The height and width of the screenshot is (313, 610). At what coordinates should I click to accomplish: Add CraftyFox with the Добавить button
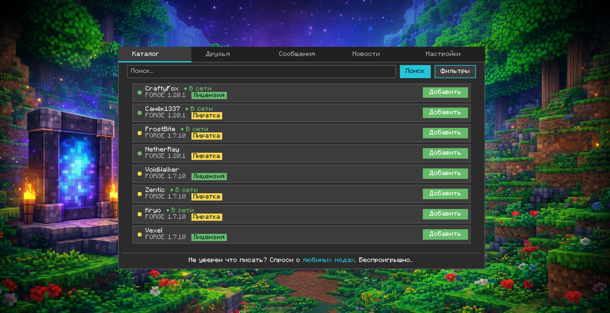click(445, 92)
